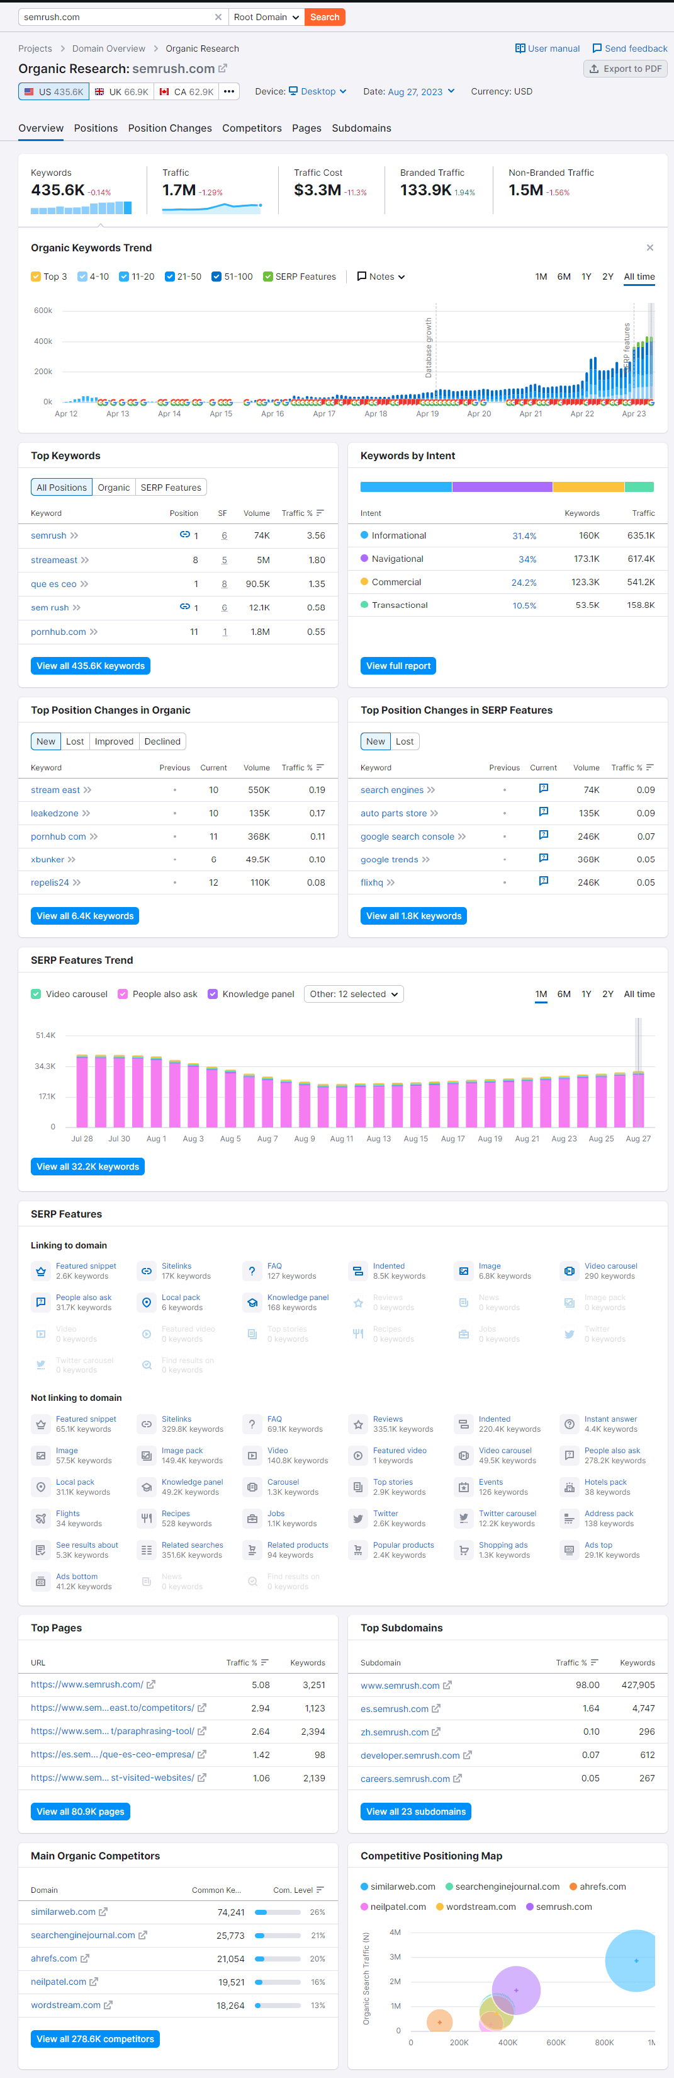Click Local pack pin icon in Linking to domain
The height and width of the screenshot is (2078, 674).
click(x=146, y=1303)
